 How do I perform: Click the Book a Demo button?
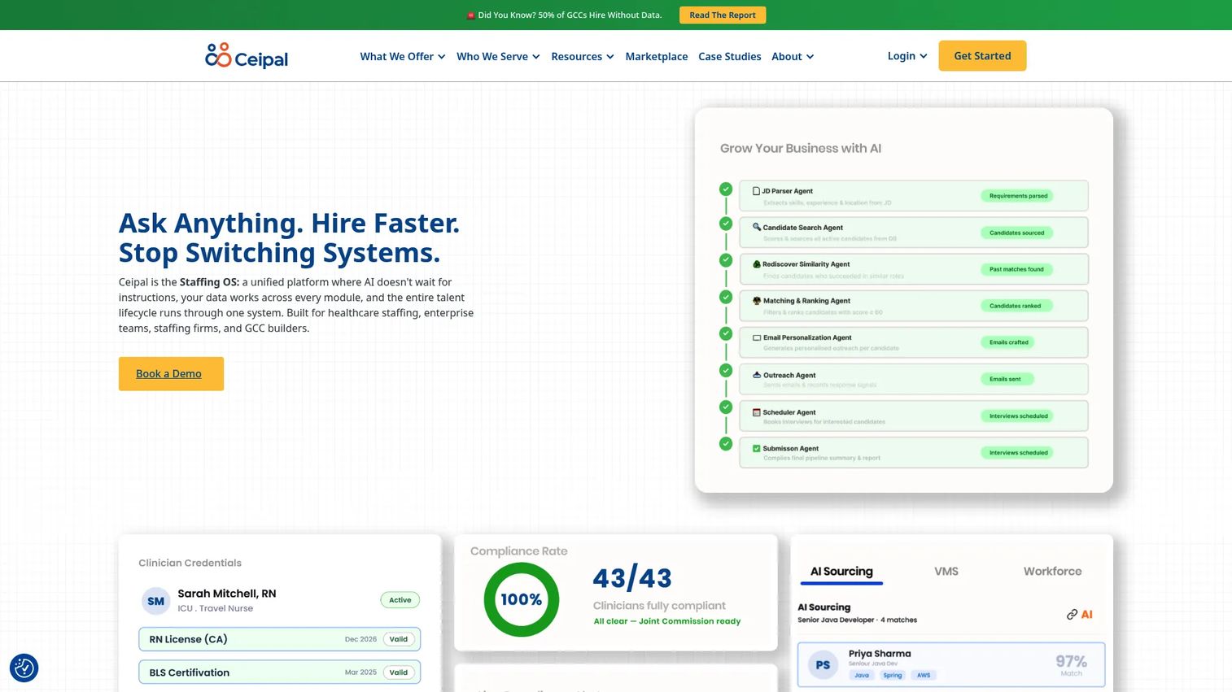[x=171, y=373]
